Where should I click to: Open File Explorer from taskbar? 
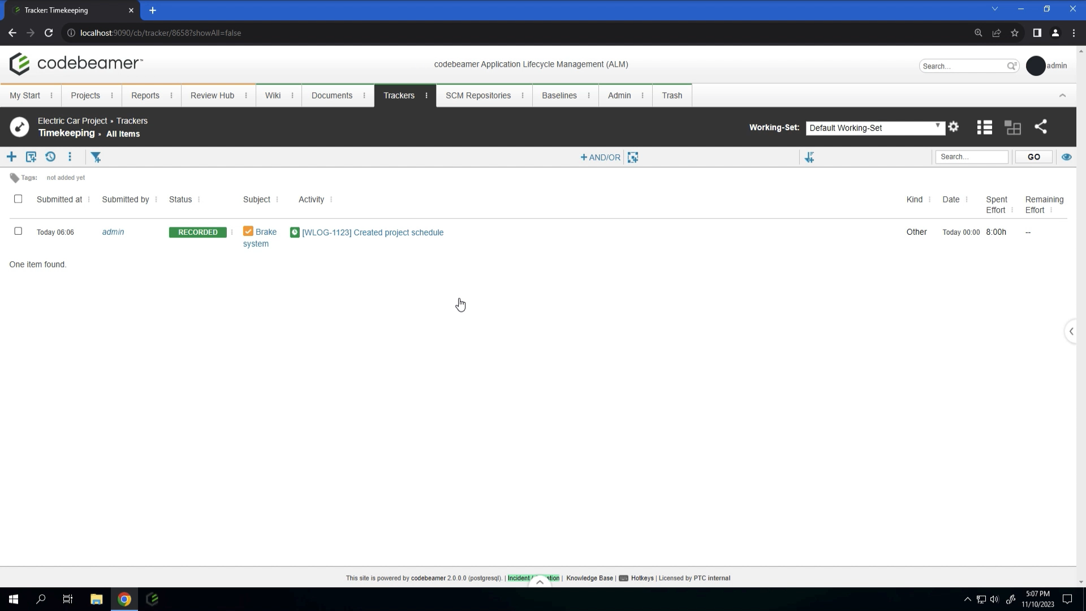point(97,599)
